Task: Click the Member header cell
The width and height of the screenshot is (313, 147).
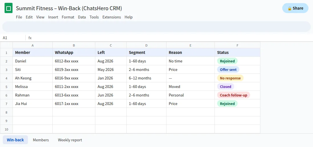Action: (x=32, y=52)
